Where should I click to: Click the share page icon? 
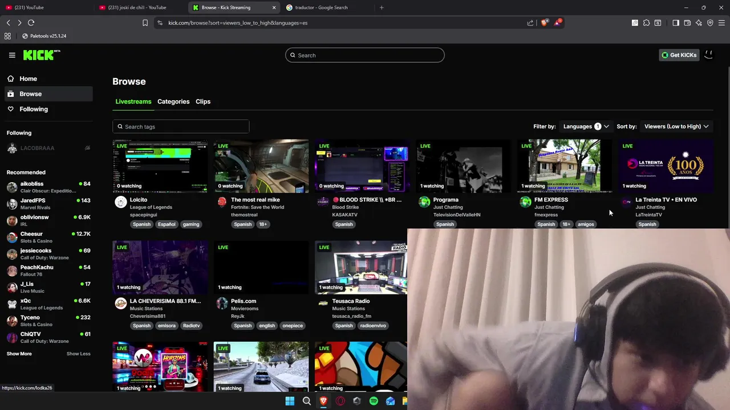click(530, 23)
